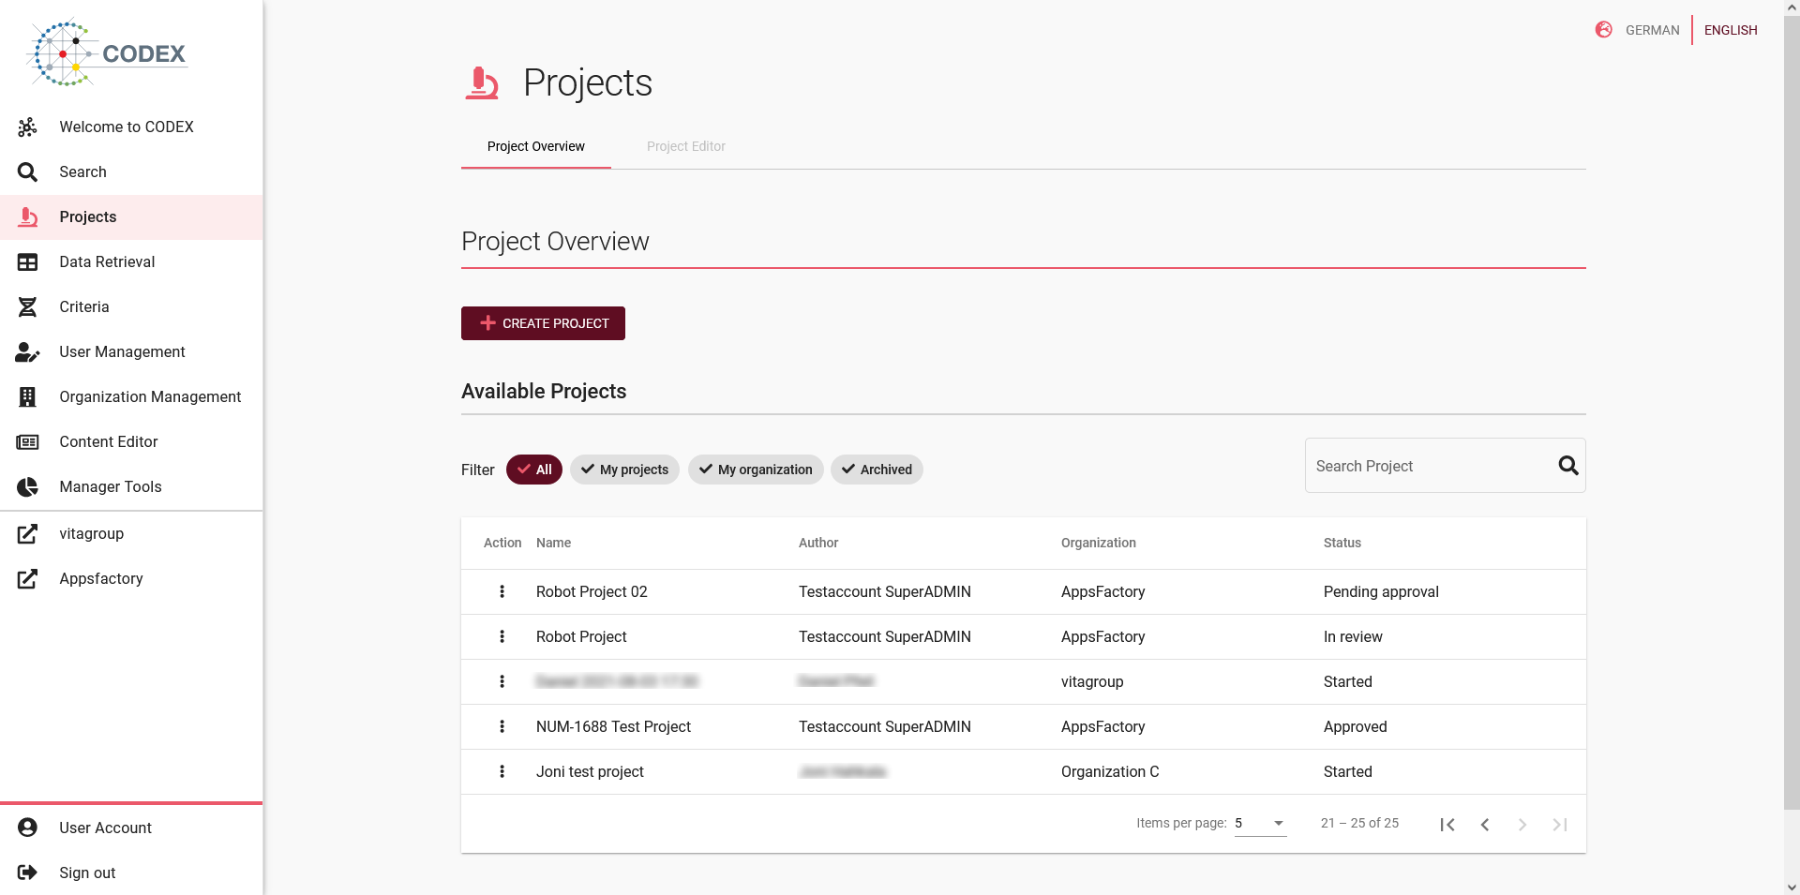
Task: Click the Projects microscope sidebar icon
Action: [x=27, y=216]
